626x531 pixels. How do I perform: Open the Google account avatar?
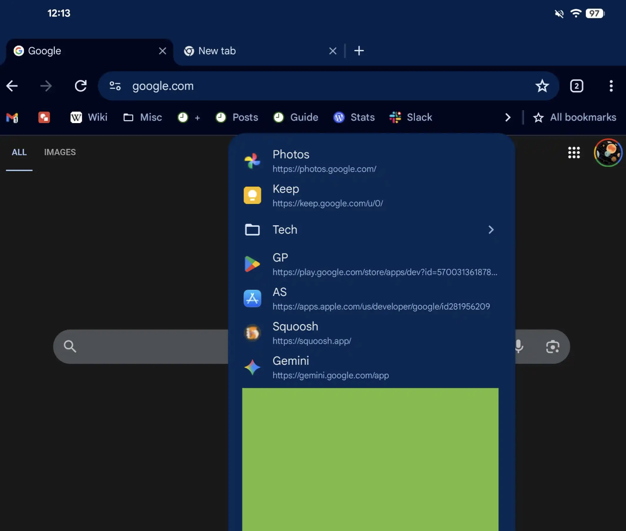[x=608, y=152]
